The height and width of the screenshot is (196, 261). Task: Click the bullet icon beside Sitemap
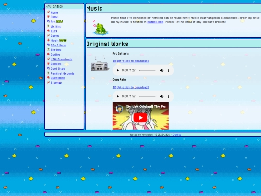coord(48,82)
